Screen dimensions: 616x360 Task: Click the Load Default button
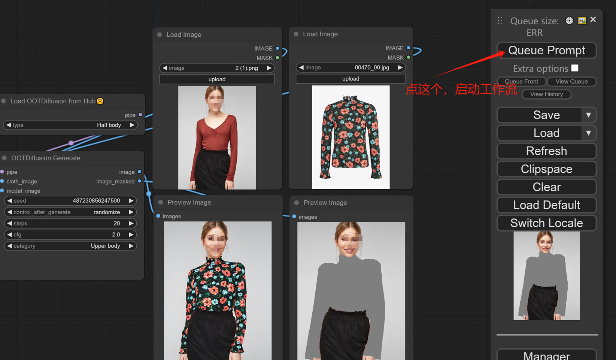(546, 205)
